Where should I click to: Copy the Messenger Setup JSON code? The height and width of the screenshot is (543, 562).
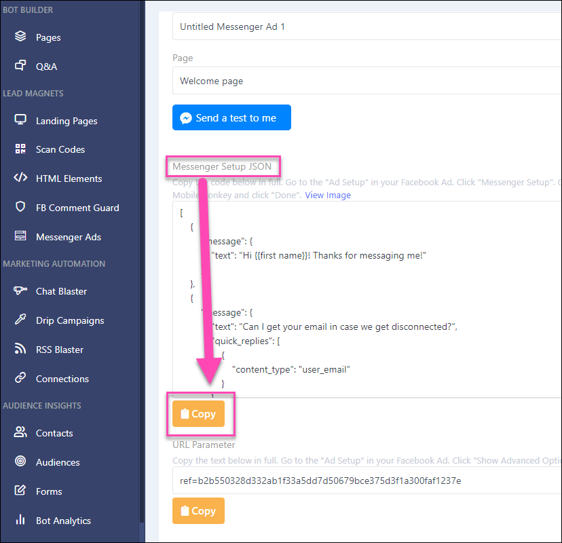(199, 413)
